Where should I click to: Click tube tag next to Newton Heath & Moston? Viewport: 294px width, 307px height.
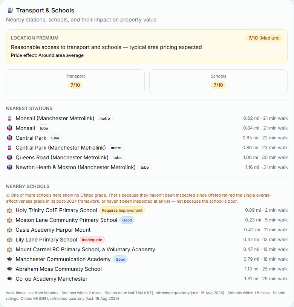[145, 167]
